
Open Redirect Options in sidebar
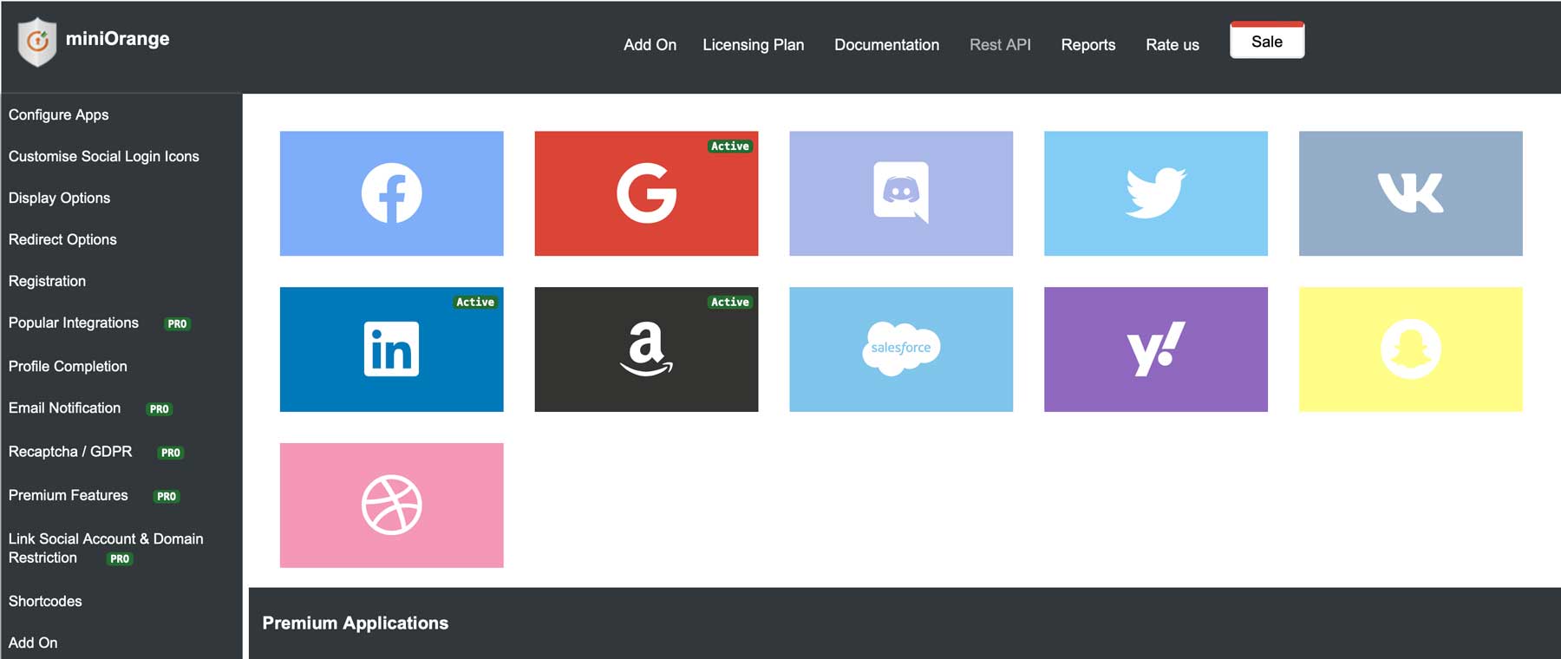click(62, 239)
